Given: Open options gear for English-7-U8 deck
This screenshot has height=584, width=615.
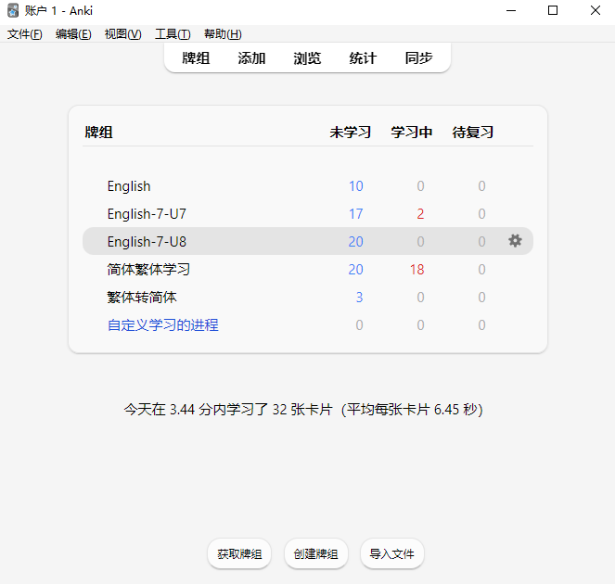Looking at the screenshot, I should 515,241.
